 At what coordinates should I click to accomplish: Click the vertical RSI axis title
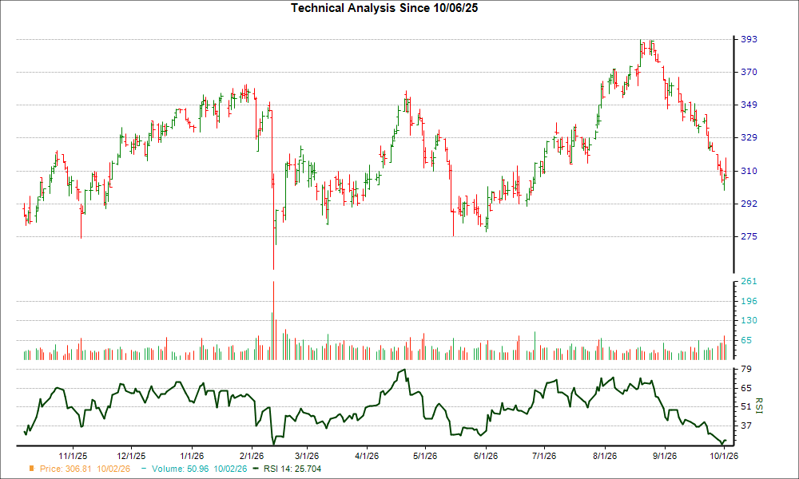tap(758, 406)
